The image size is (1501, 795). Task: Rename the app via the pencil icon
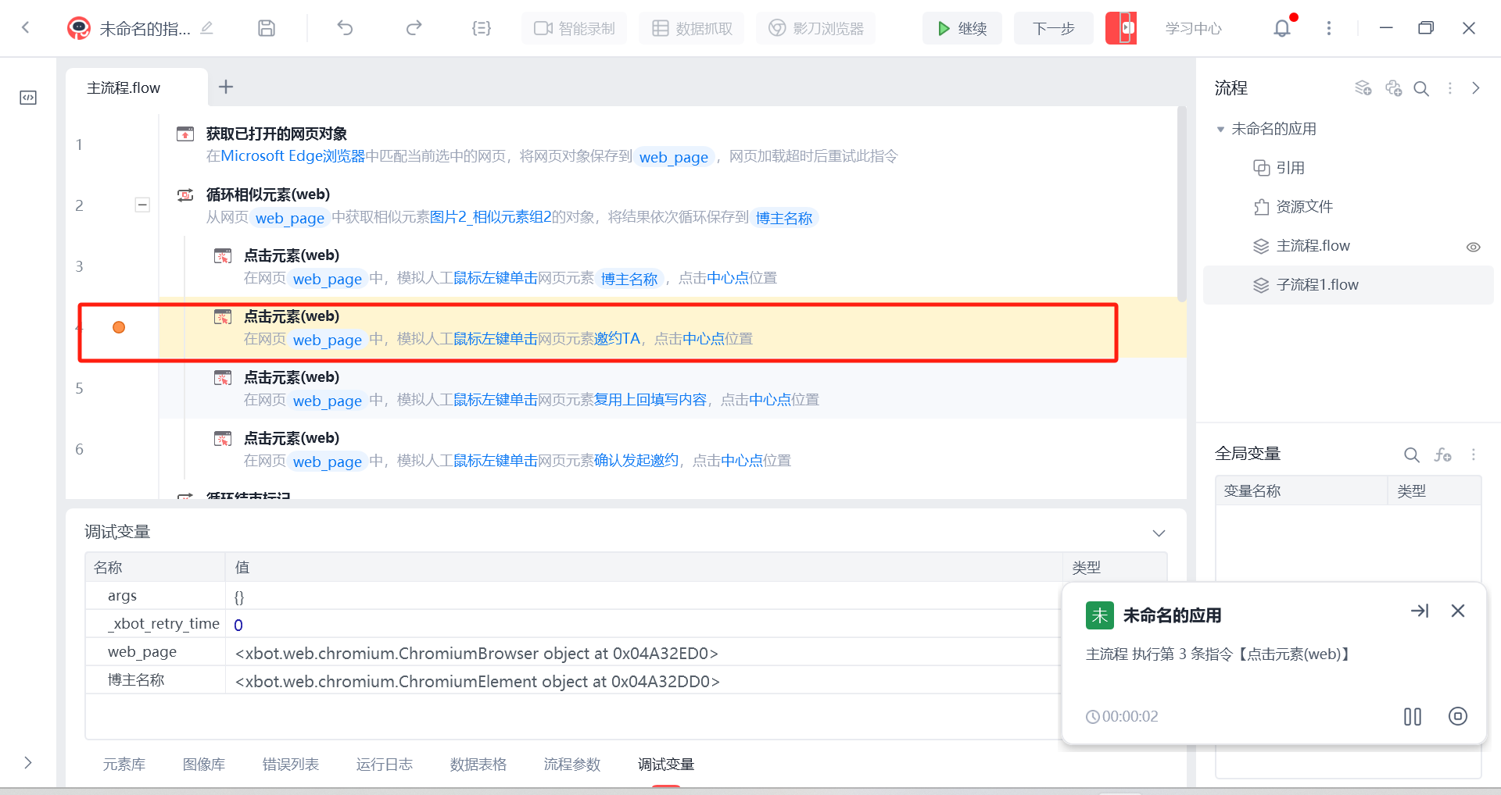tap(206, 28)
